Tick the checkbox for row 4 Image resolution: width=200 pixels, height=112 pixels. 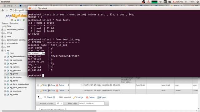click(x=38, y=91)
